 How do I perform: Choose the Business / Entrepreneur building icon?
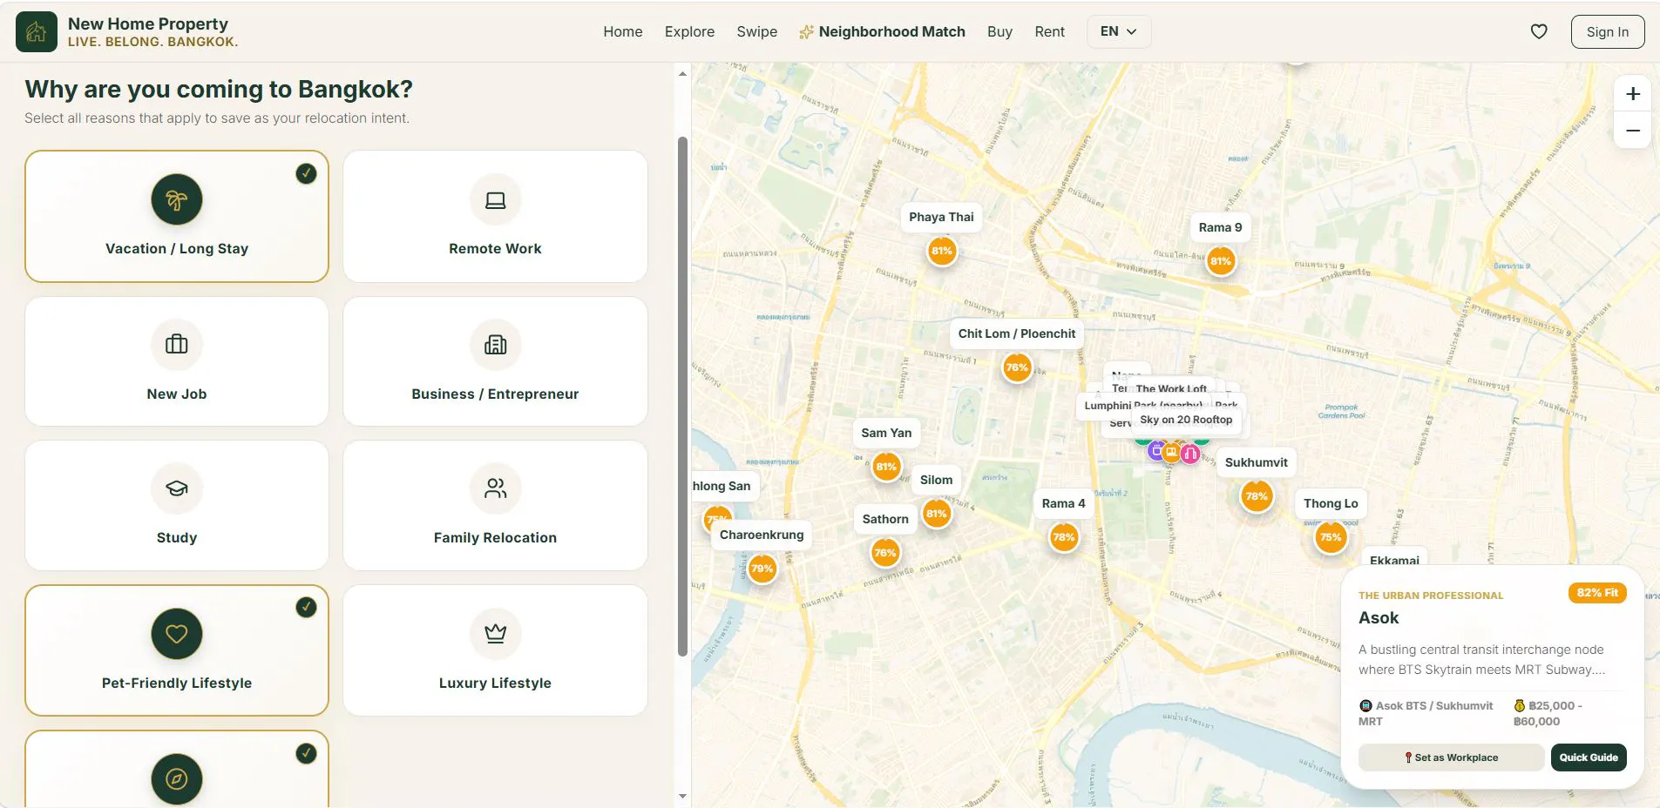point(495,345)
